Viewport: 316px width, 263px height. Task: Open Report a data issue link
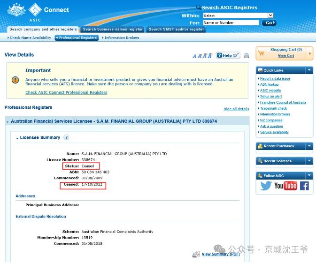(275, 78)
